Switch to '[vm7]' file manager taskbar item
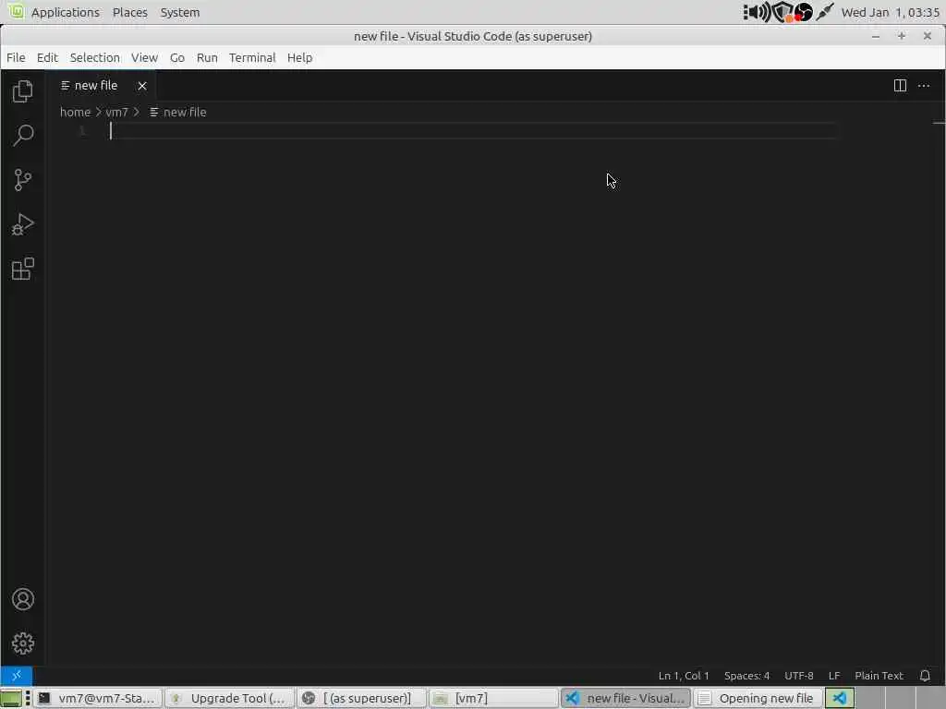 coord(493,698)
